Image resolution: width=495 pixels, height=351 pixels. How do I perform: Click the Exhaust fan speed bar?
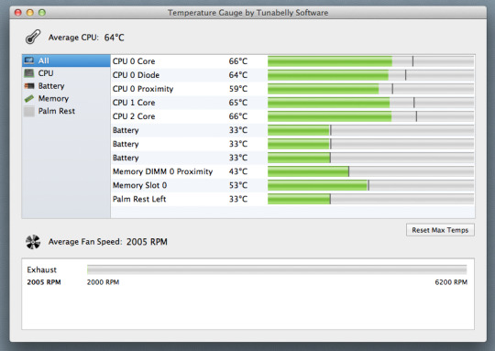tap(277, 269)
